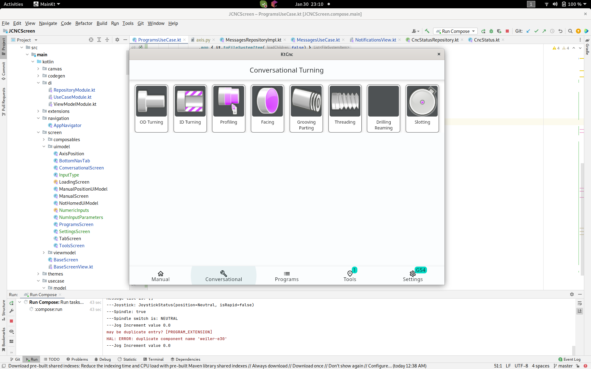The height and width of the screenshot is (369, 591).
Task: Expand the codegen folder
Action: pos(38,76)
